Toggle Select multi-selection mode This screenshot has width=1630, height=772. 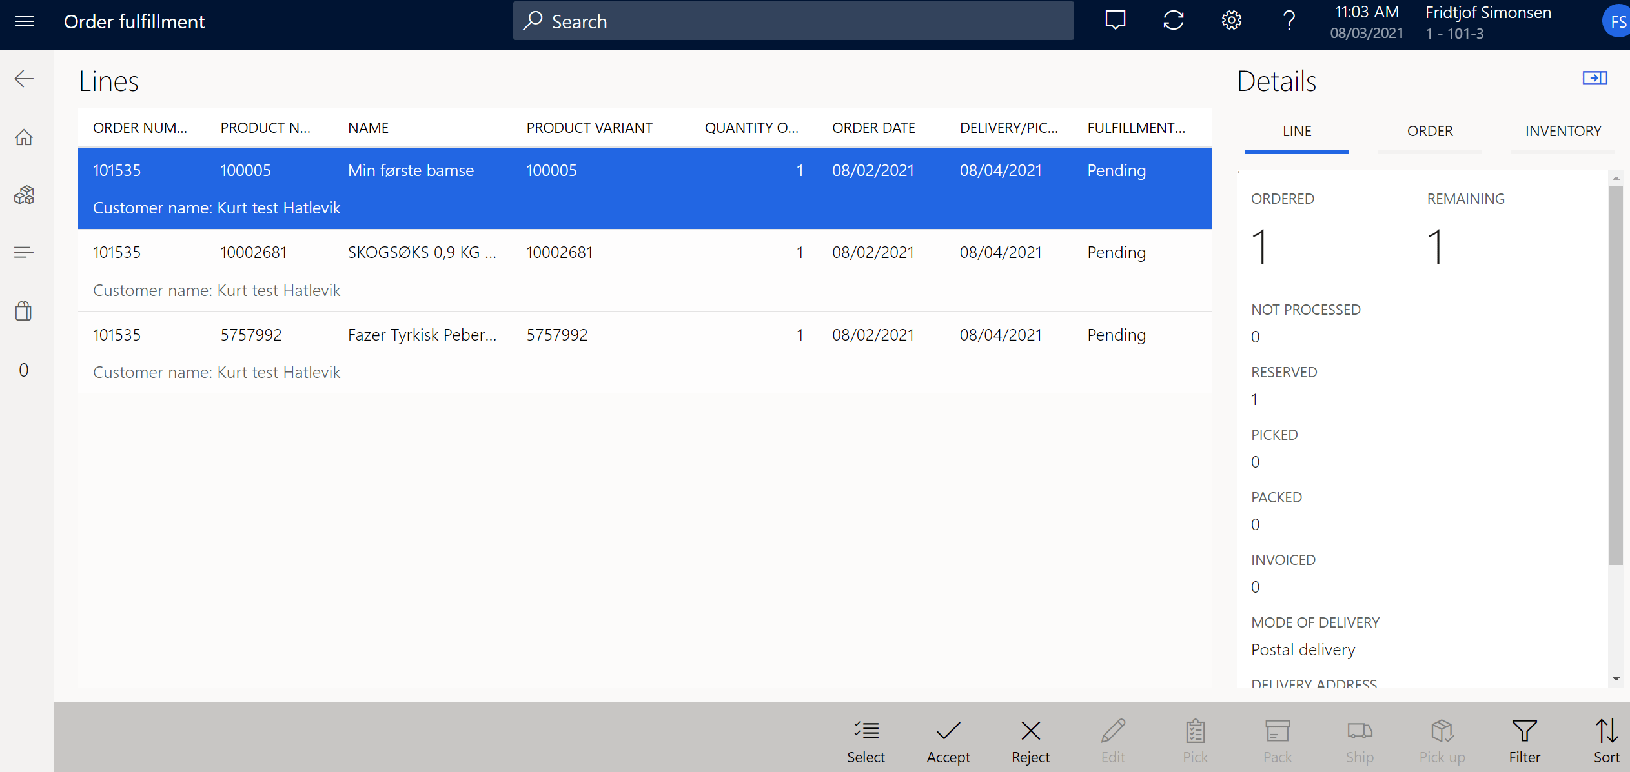[866, 740]
